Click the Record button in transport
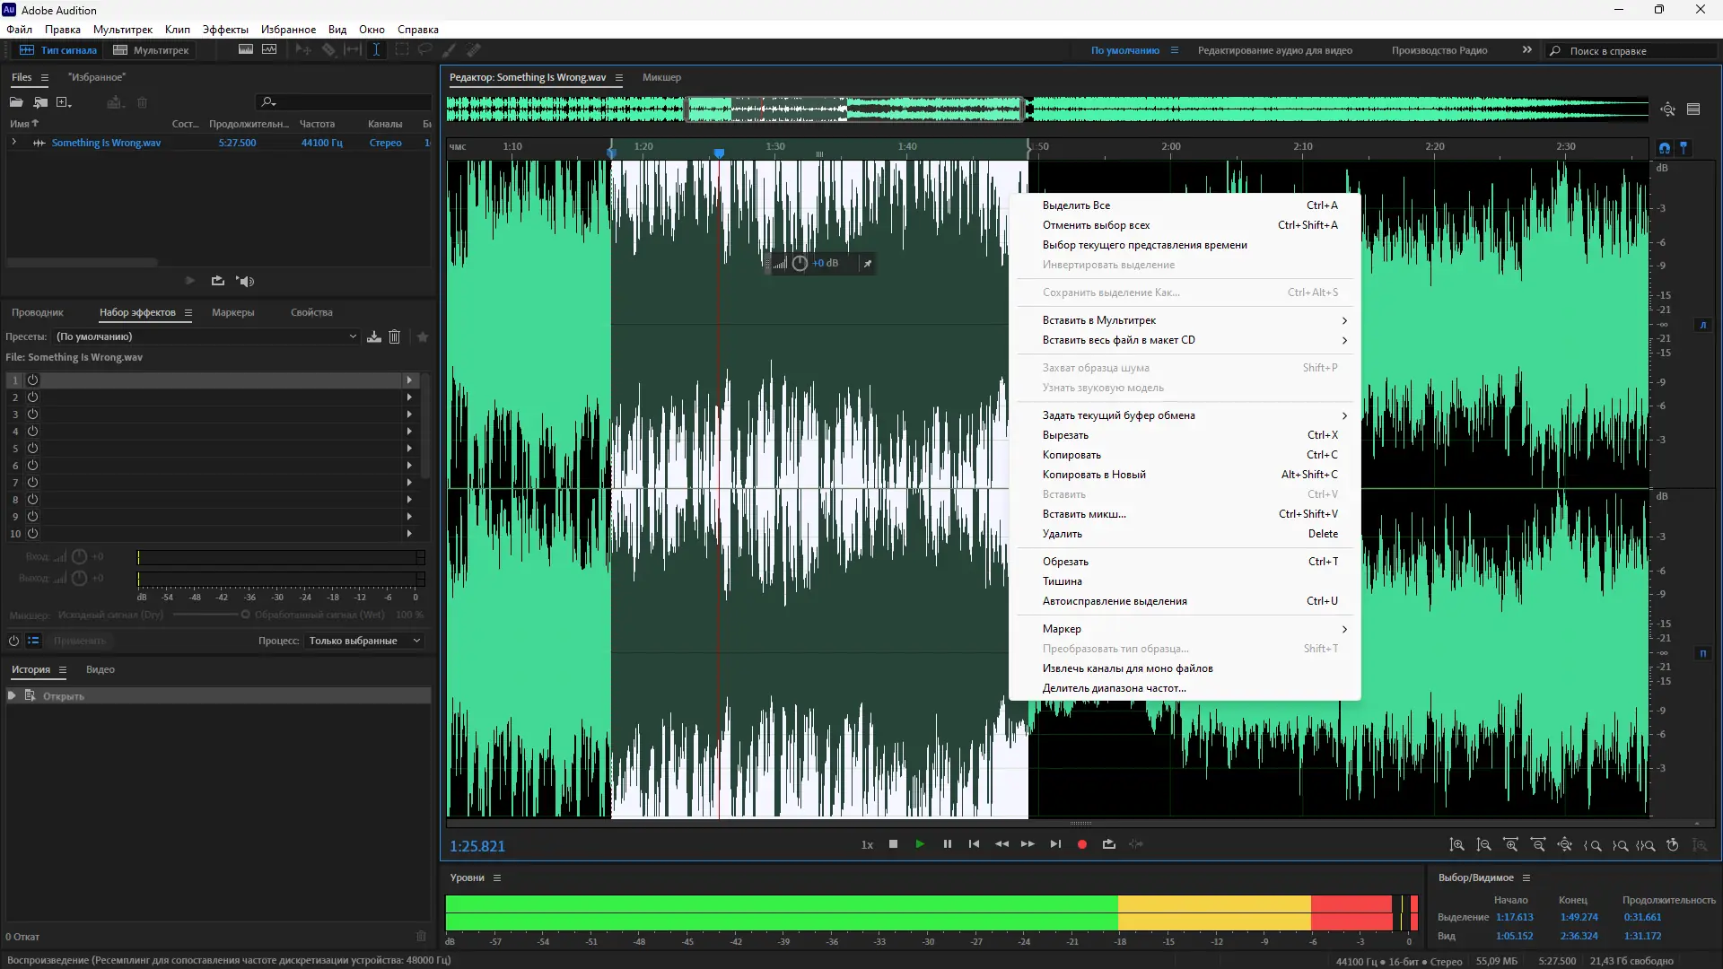Image resolution: width=1723 pixels, height=969 pixels. pyautogui.click(x=1082, y=844)
